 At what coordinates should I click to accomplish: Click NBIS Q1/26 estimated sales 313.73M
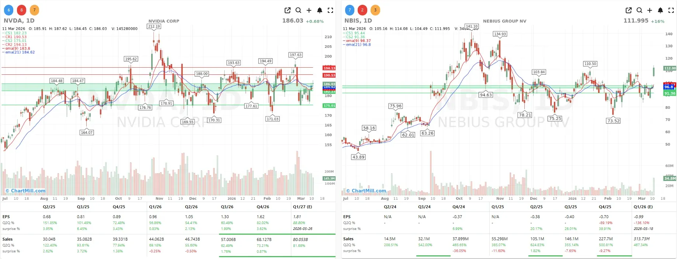[x=642, y=239]
